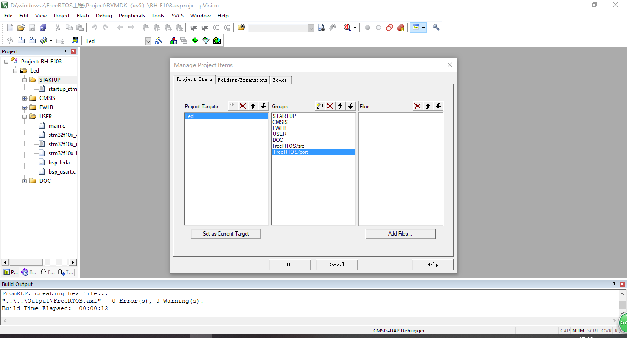Screen dimensions: 627x338
Task: Click the Add Files button
Action: click(400, 234)
